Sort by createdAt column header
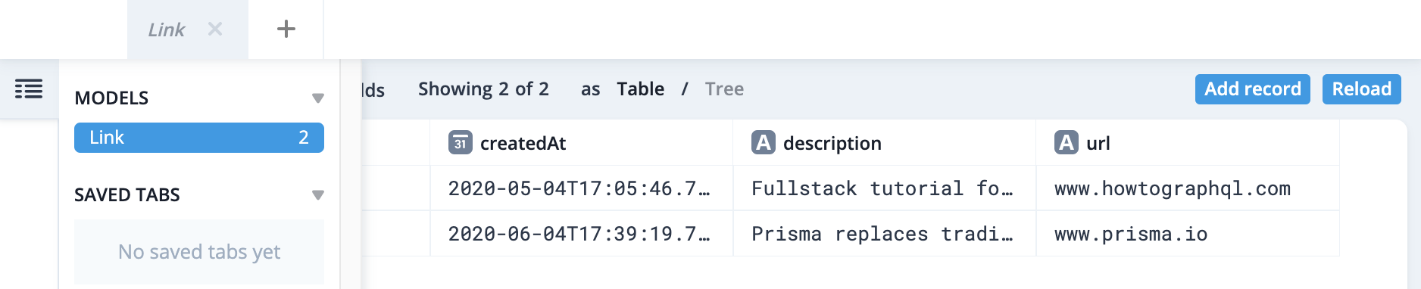 582,142
